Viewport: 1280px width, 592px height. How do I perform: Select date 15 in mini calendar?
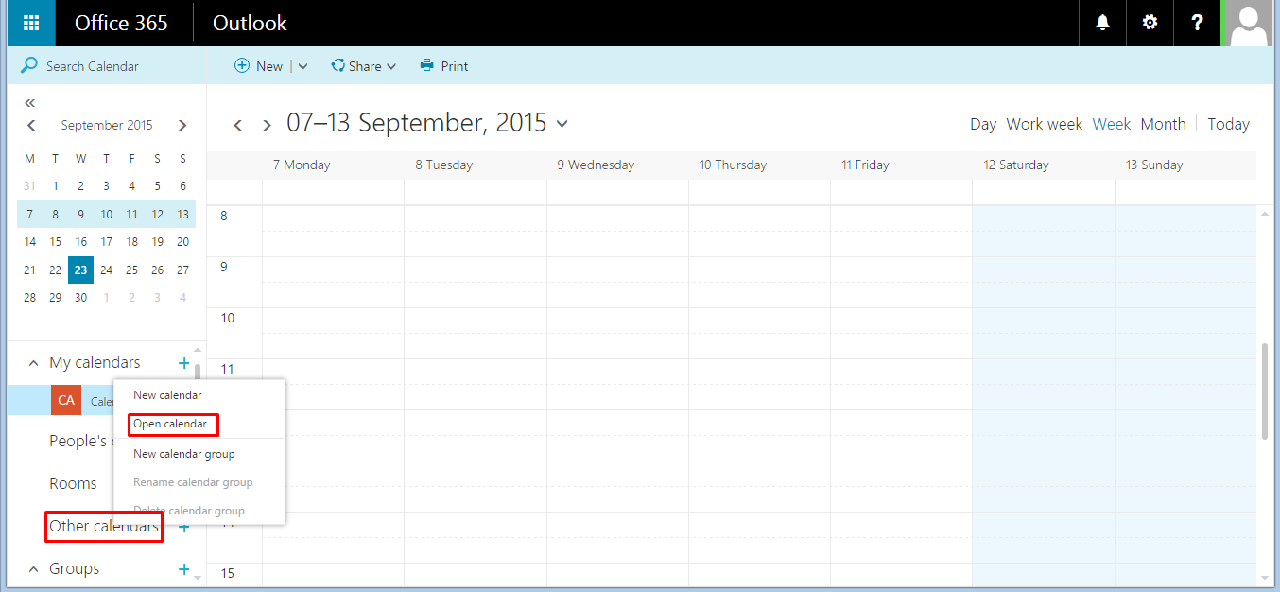(55, 241)
